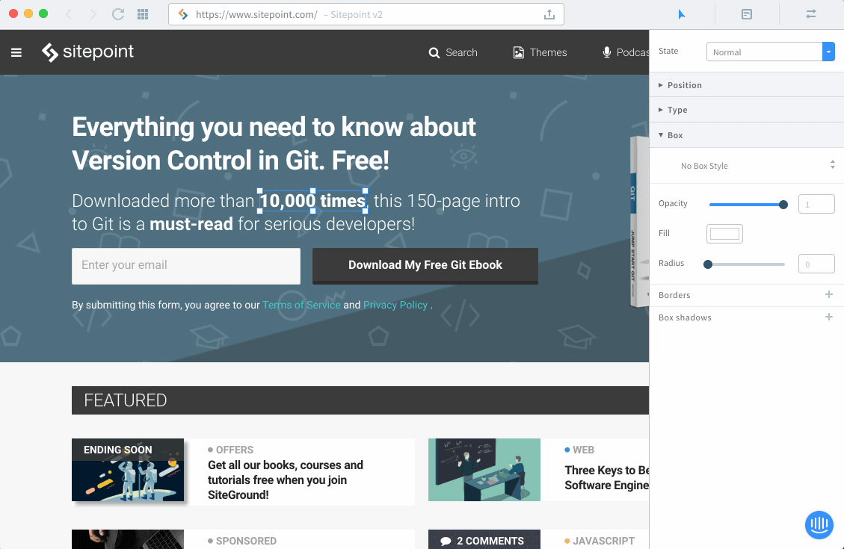The height and width of the screenshot is (549, 844).
Task: Click Download My Free Git Ebook button
Action: pyautogui.click(x=425, y=266)
